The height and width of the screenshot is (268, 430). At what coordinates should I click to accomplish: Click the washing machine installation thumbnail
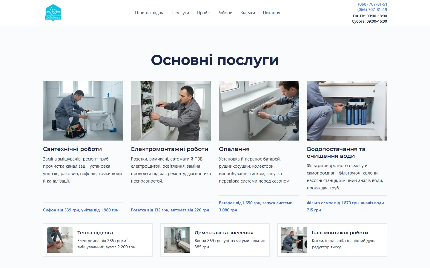click(x=294, y=240)
